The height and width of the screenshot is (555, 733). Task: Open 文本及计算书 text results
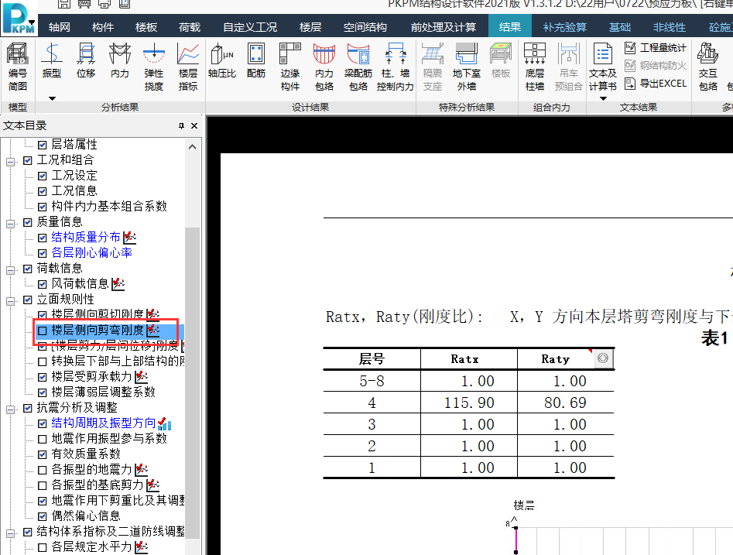[603, 67]
